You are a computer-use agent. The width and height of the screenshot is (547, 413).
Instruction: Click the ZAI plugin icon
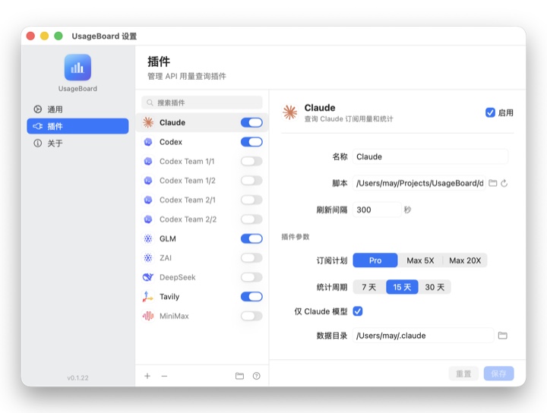pos(148,258)
